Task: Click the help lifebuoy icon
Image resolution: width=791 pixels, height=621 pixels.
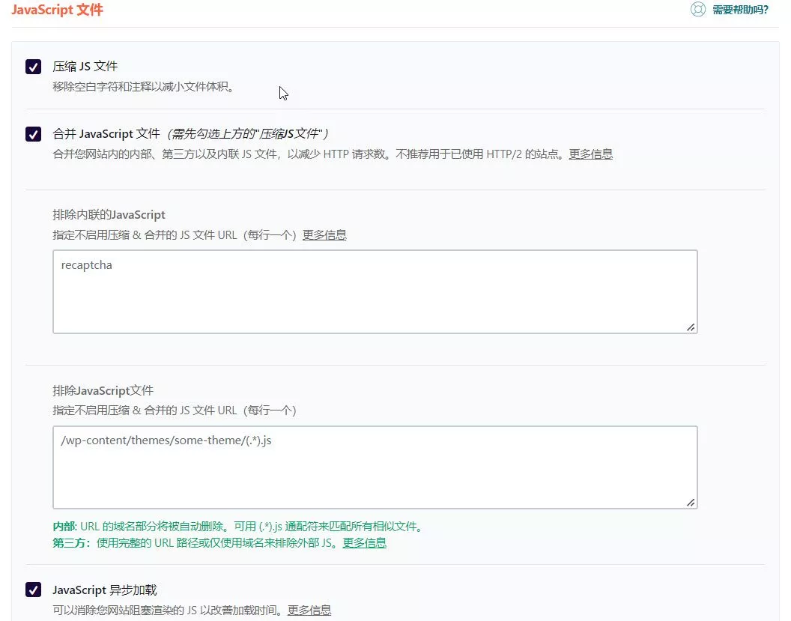Action: click(x=697, y=10)
